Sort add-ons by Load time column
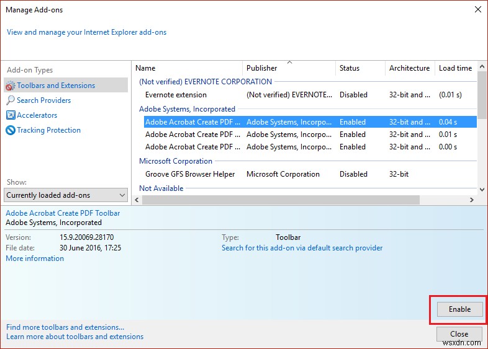 pyautogui.click(x=455, y=68)
